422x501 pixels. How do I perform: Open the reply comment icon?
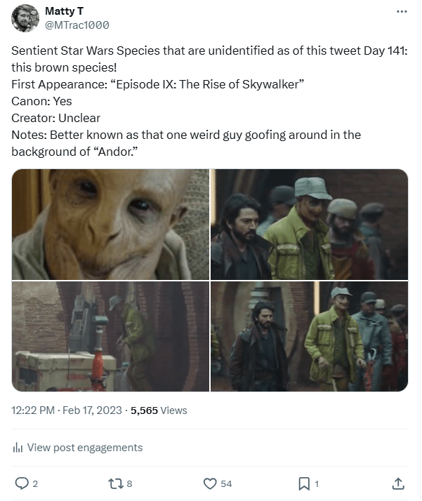(x=22, y=483)
